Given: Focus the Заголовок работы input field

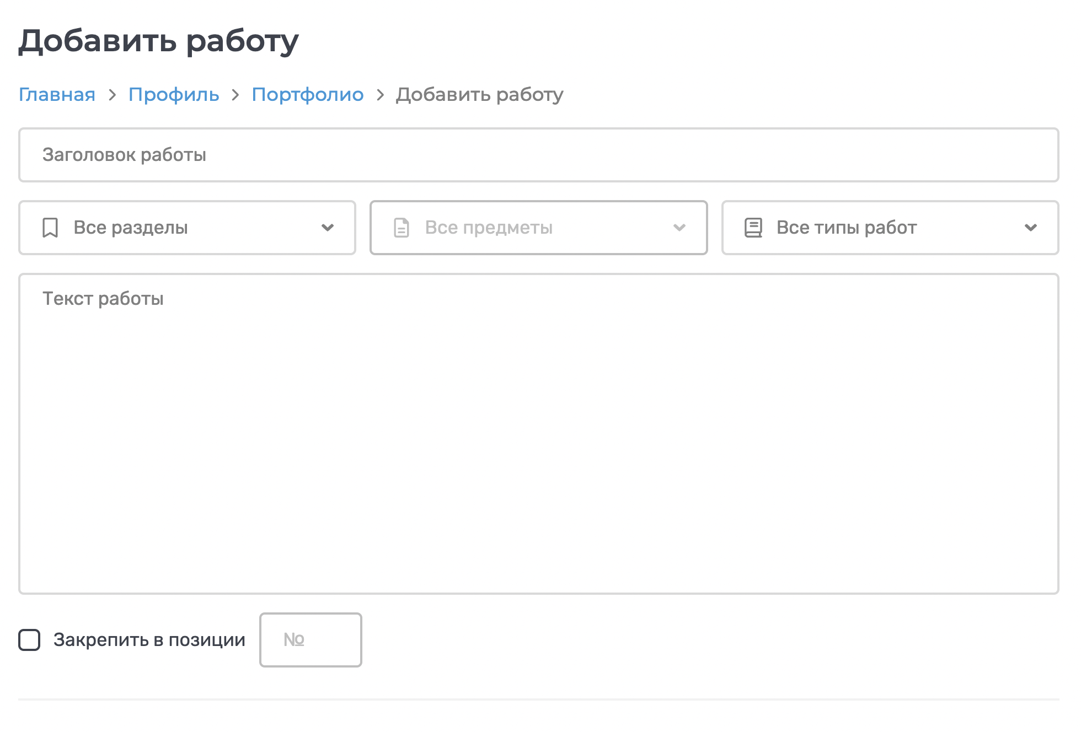Looking at the screenshot, I should [538, 155].
